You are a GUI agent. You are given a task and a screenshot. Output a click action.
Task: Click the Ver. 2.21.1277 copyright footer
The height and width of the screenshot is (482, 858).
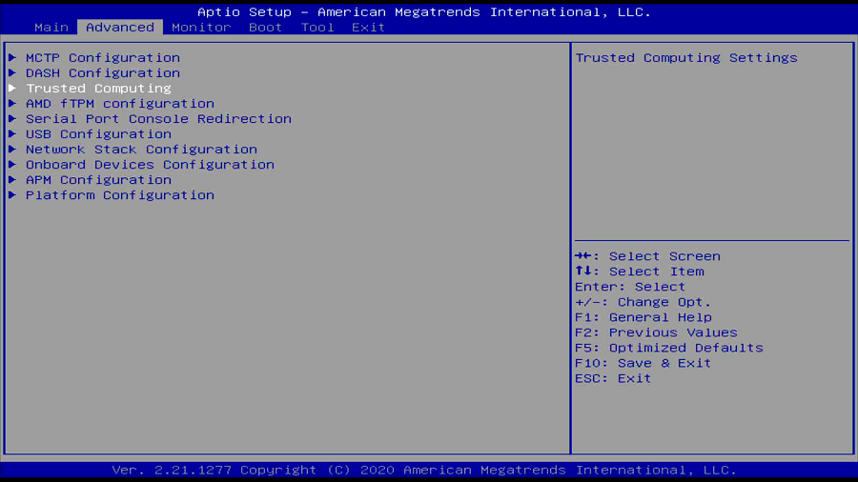(x=424, y=470)
